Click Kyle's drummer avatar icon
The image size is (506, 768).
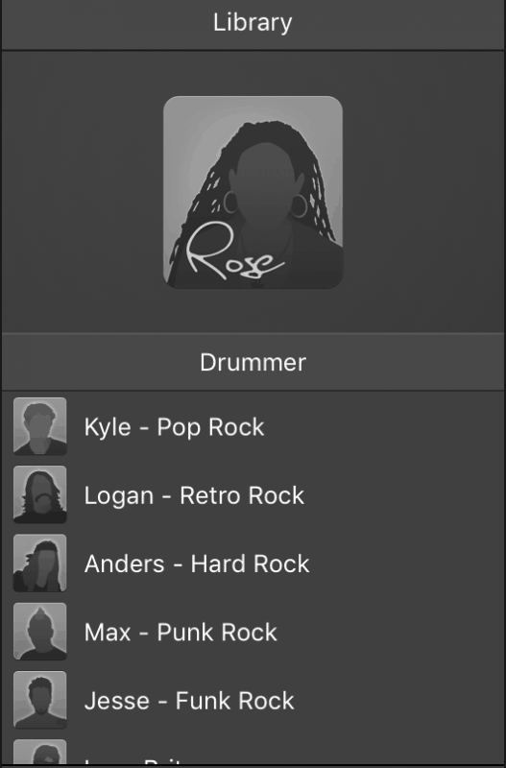pos(39,426)
